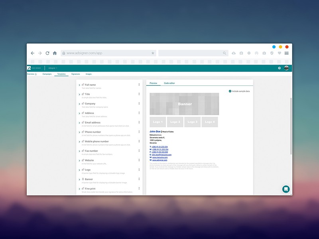This screenshot has width=319, height=239.
Task: Toggle the lock icon beside Title
Action: [x=83, y=94]
